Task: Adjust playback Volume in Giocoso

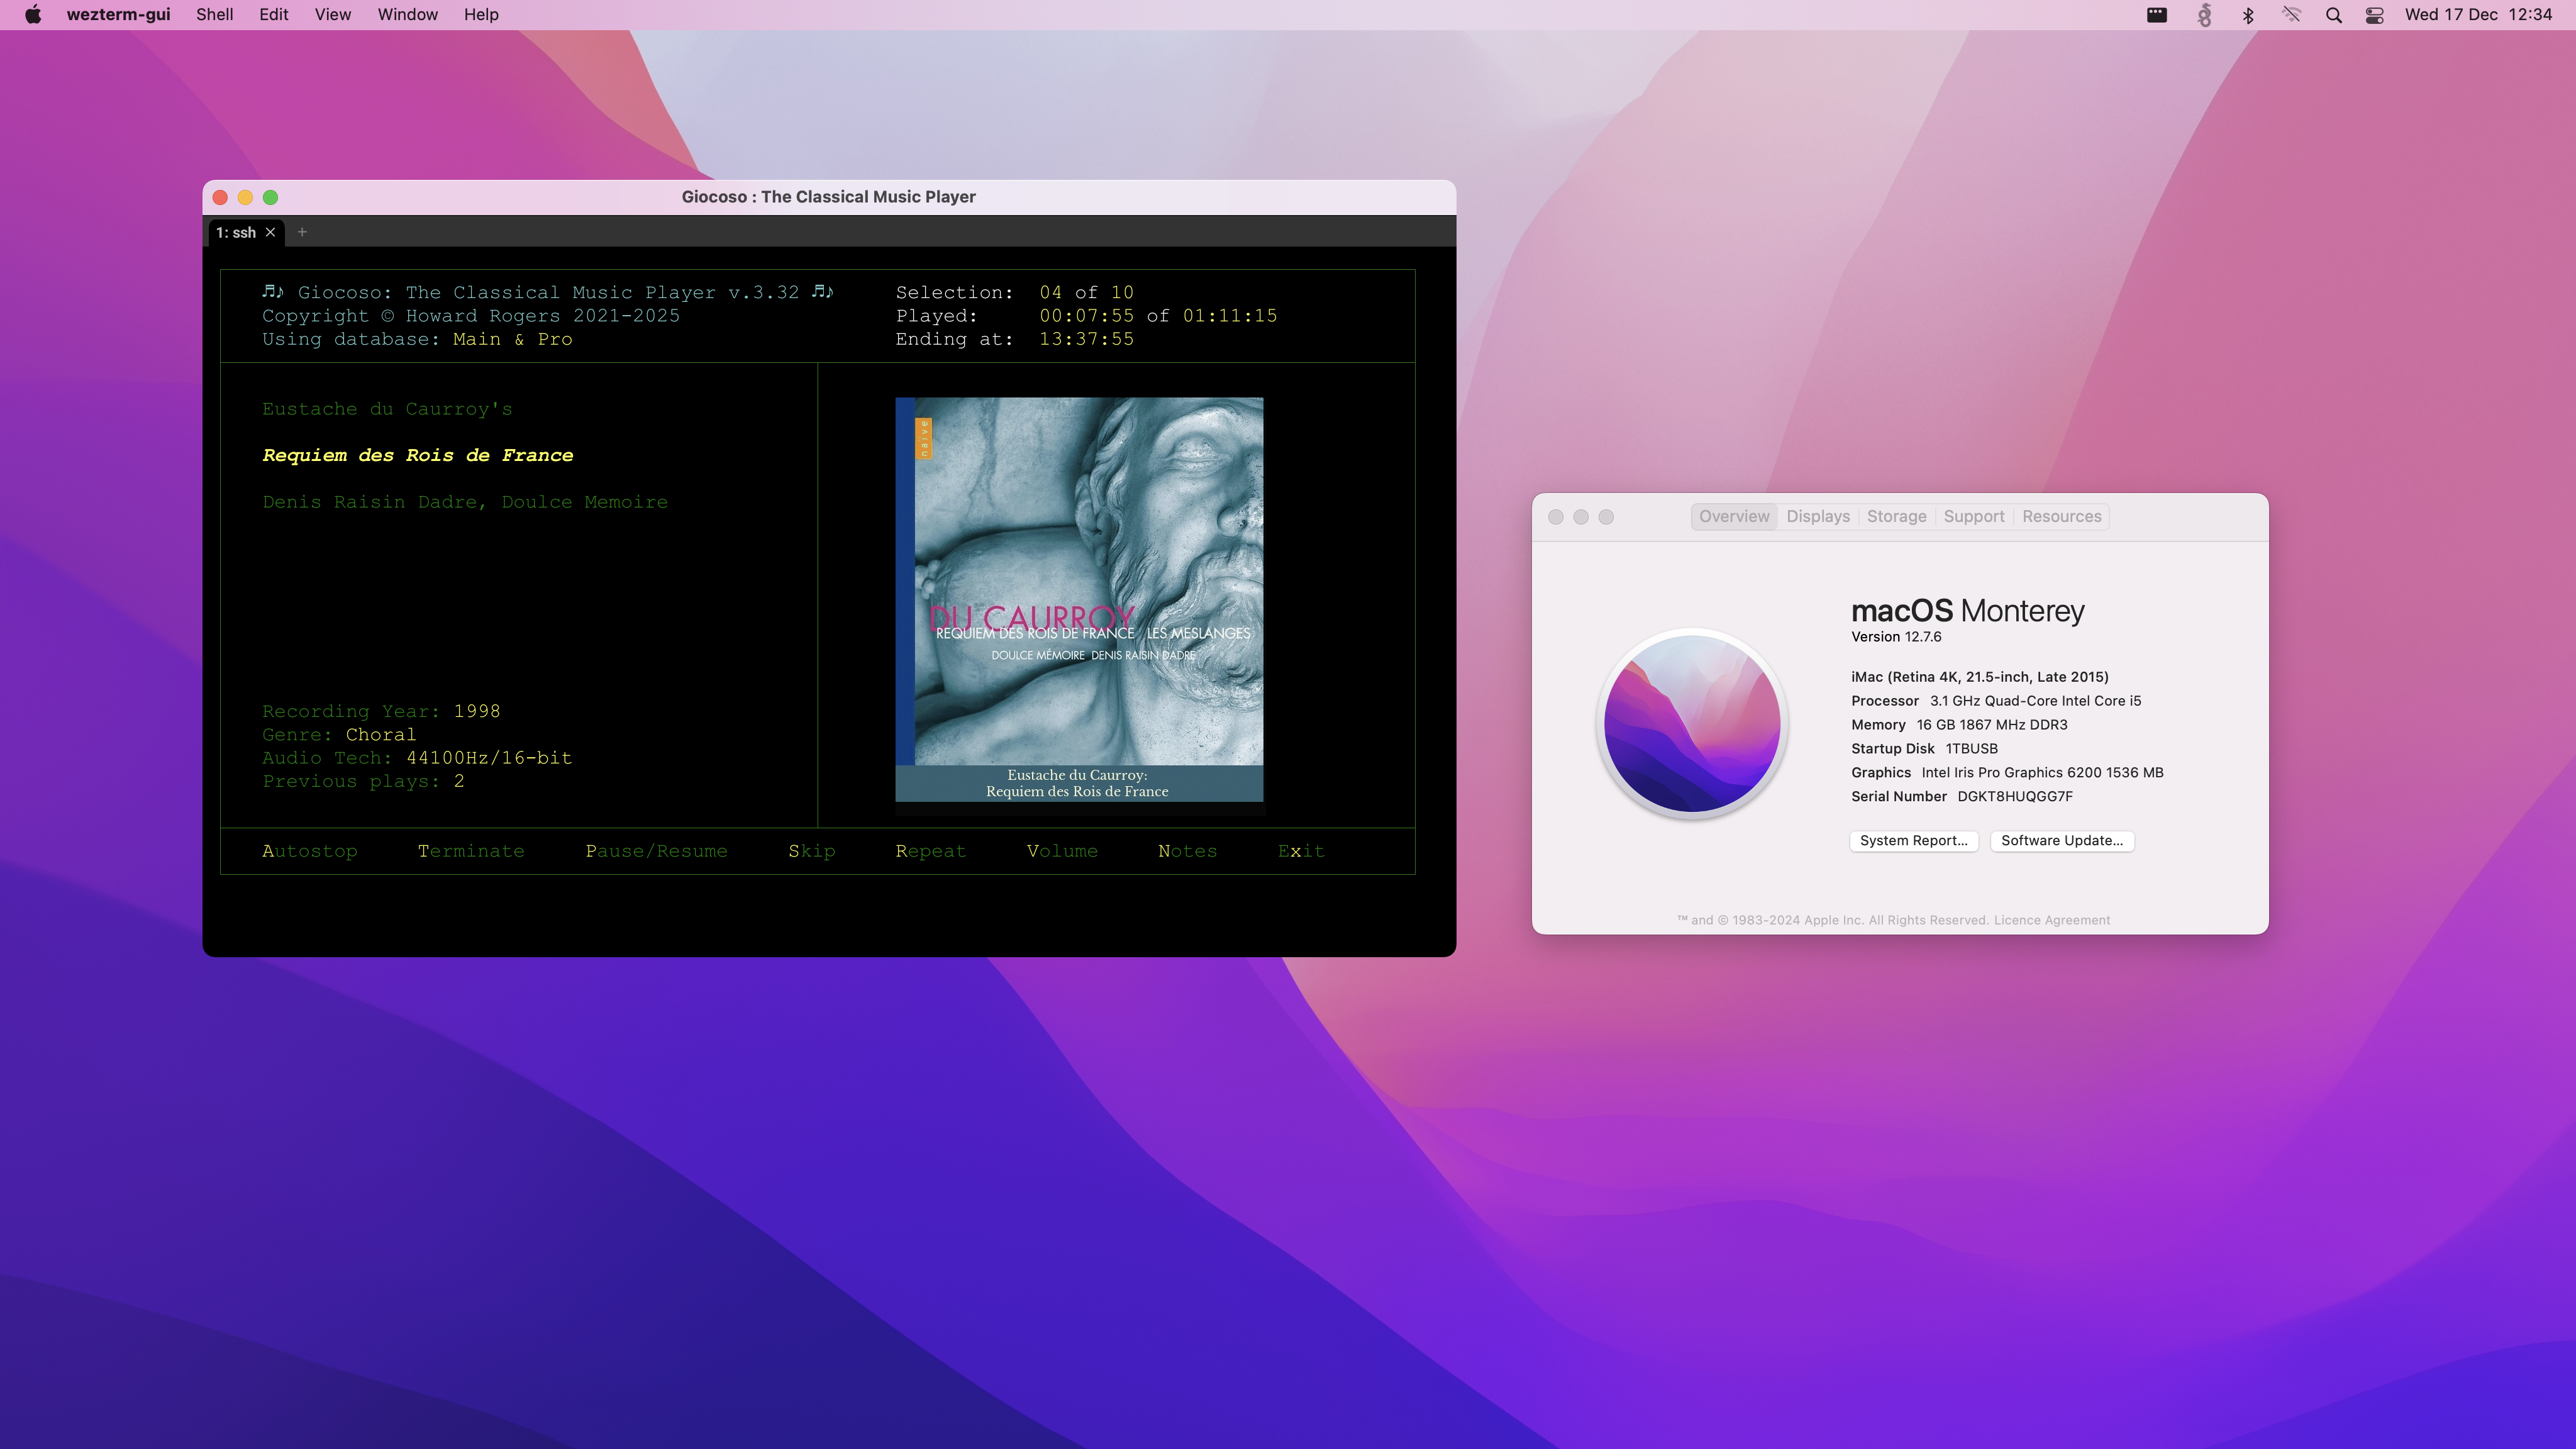Action: [1062, 851]
